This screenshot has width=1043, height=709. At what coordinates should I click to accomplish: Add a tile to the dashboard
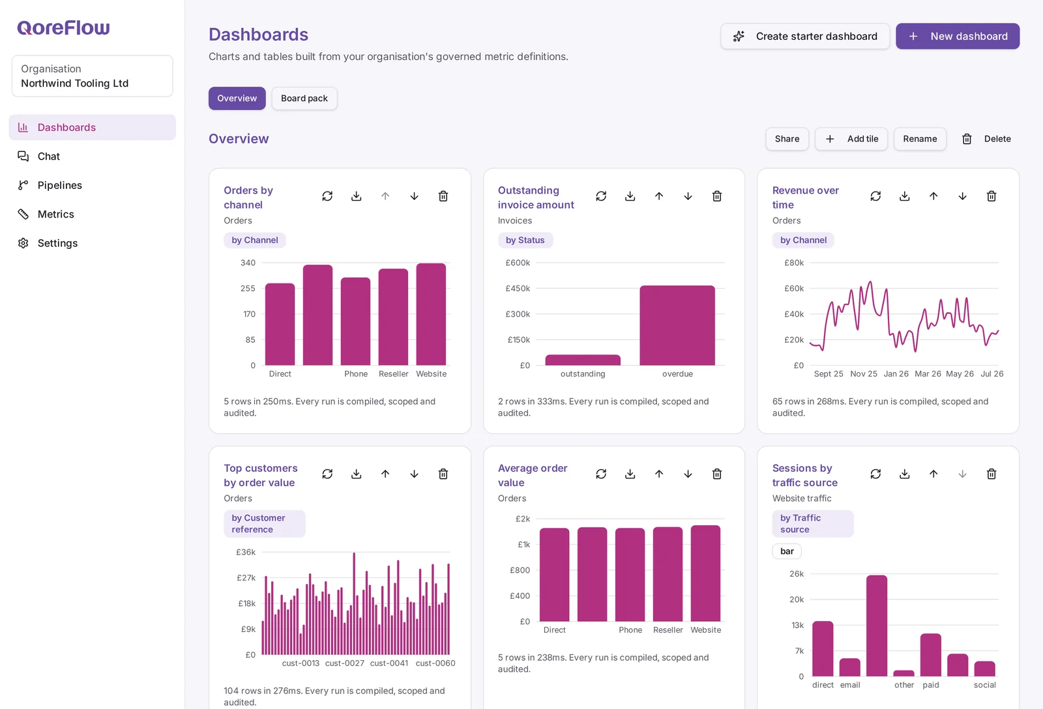851,139
